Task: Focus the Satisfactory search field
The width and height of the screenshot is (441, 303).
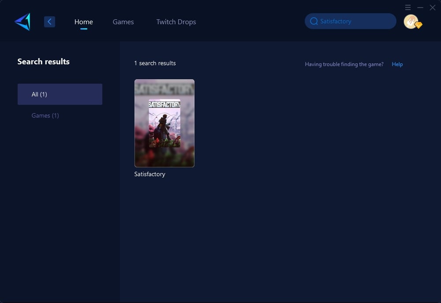Action: click(x=351, y=21)
